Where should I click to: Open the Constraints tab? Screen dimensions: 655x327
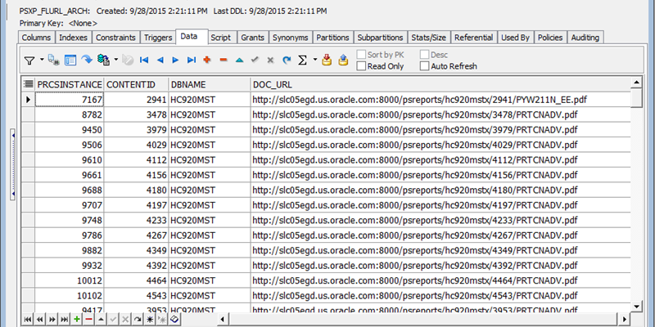tap(115, 38)
